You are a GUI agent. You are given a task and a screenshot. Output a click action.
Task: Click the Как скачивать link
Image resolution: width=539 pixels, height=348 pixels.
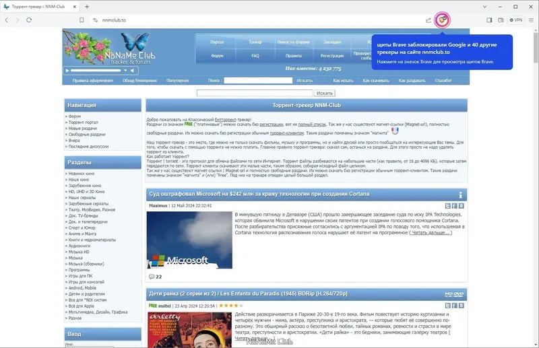pyautogui.click(x=376, y=80)
